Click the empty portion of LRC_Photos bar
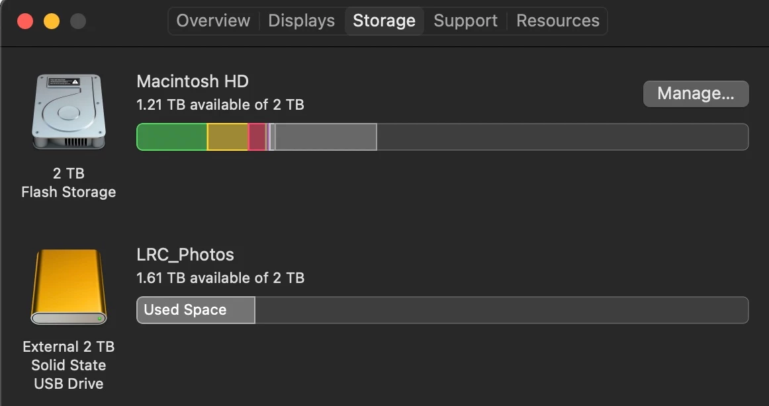 [502, 310]
